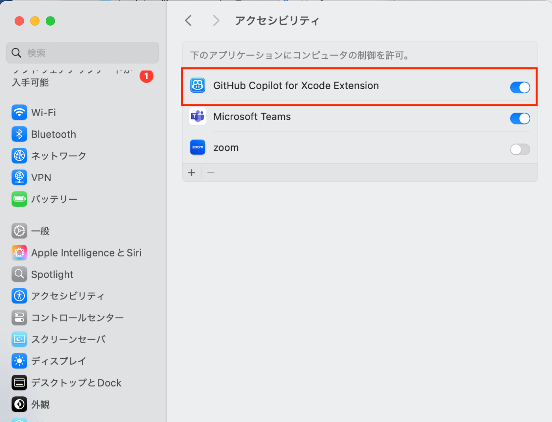Viewport: 552px width, 422px height.
Task: Click the Apple Intelligence と Siri label
Action: [86, 253]
